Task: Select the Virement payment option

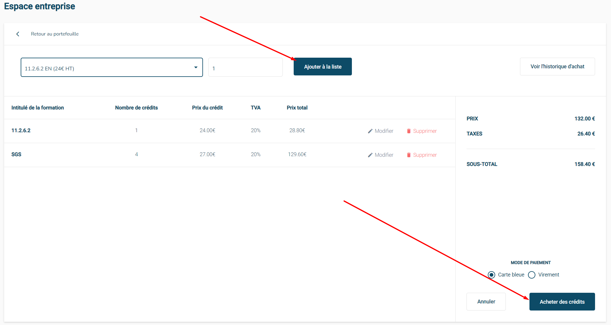Action: [x=532, y=275]
